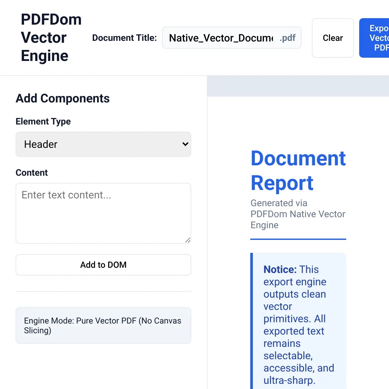Click the Element Type label

pos(43,122)
